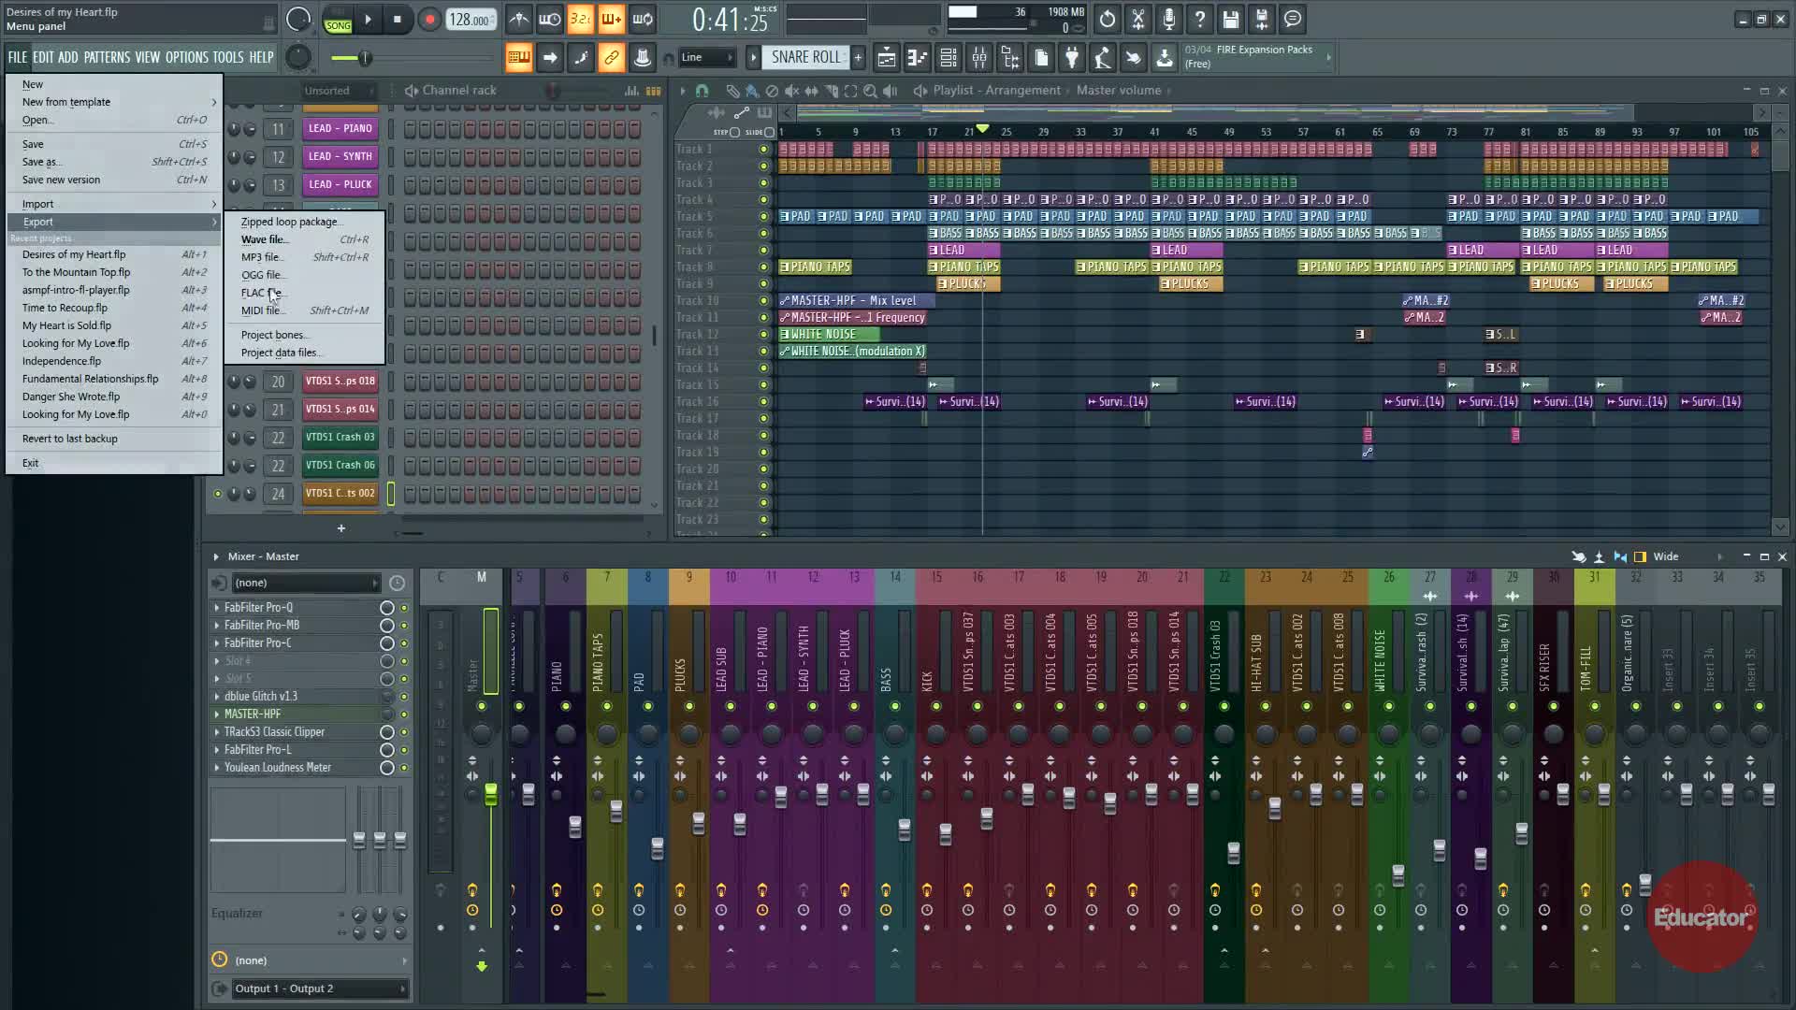1796x1010 pixels.
Task: Toggle the link/multilink to controllers icon
Action: click(x=611, y=58)
